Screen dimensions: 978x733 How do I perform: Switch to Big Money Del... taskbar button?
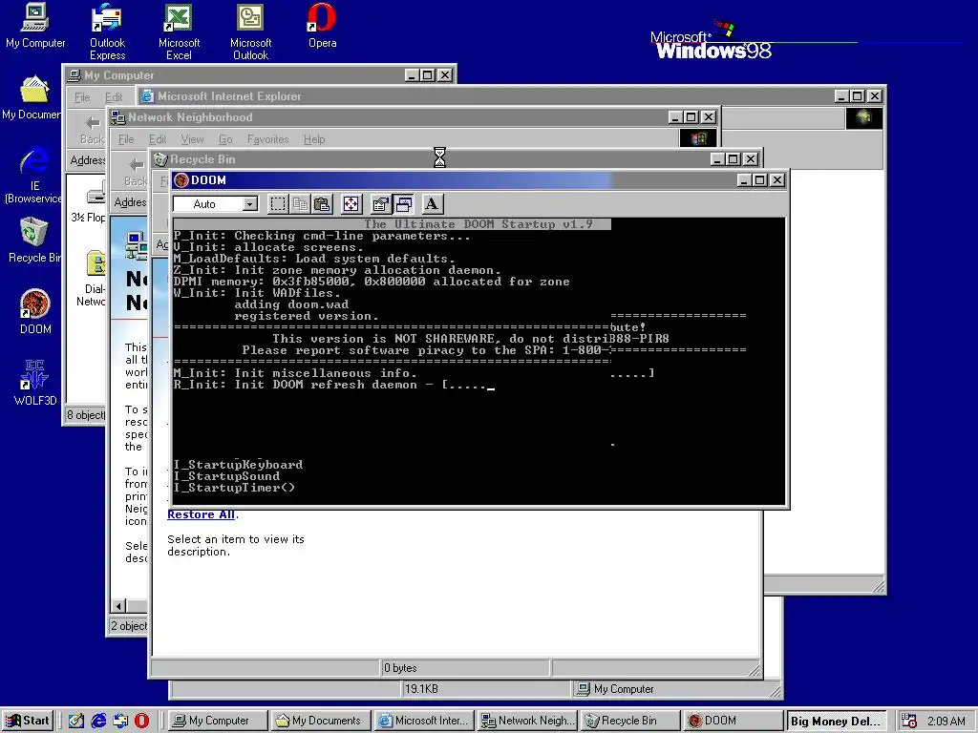pyautogui.click(x=836, y=721)
